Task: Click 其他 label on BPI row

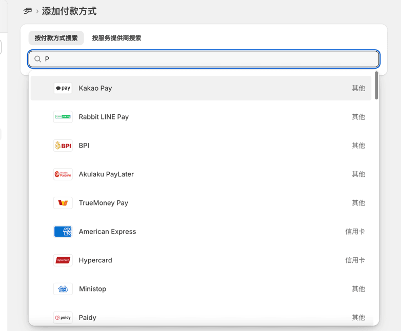Action: coord(358,146)
